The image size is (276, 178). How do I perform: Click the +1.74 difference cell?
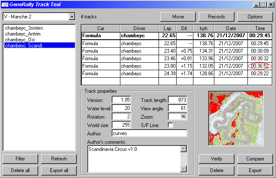coord(185,74)
